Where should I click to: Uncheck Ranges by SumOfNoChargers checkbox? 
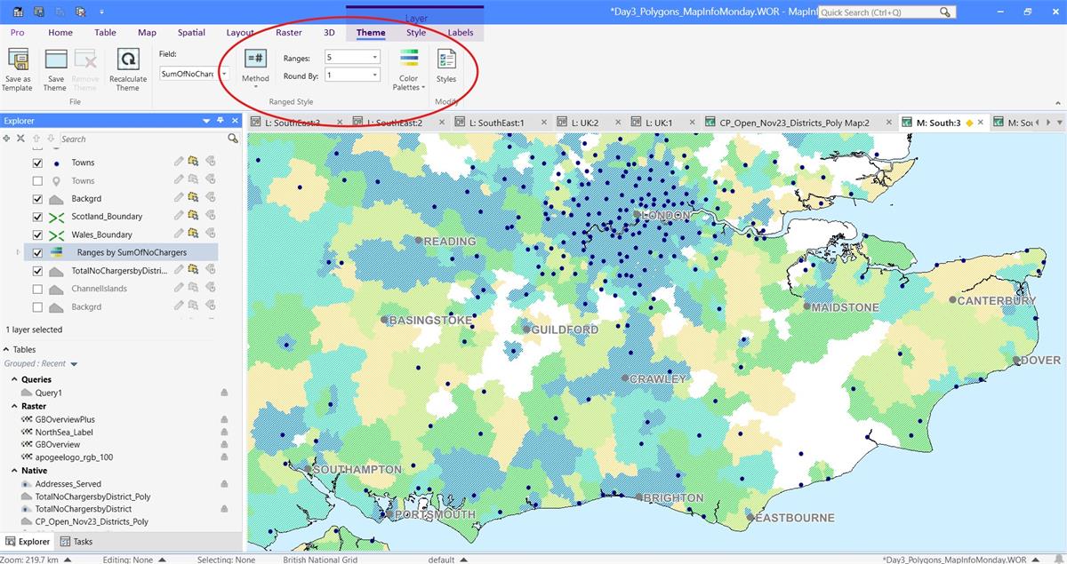pyautogui.click(x=37, y=252)
